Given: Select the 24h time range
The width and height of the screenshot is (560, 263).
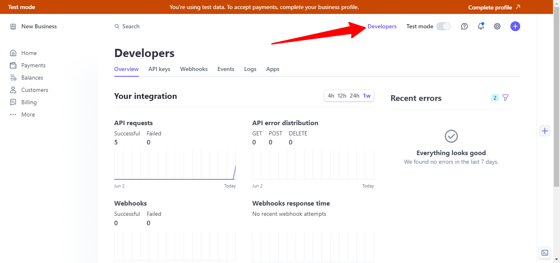Looking at the screenshot, I should pyautogui.click(x=355, y=96).
